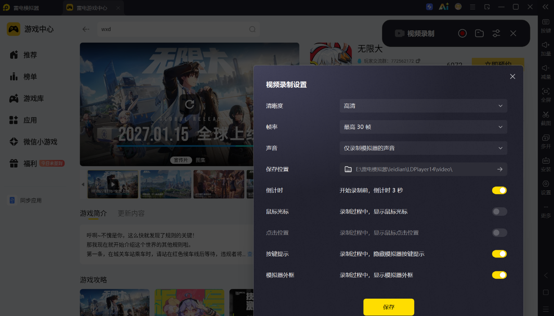The width and height of the screenshot is (554, 316).
Task: Click 加量 volume up icon
Action: point(546,48)
